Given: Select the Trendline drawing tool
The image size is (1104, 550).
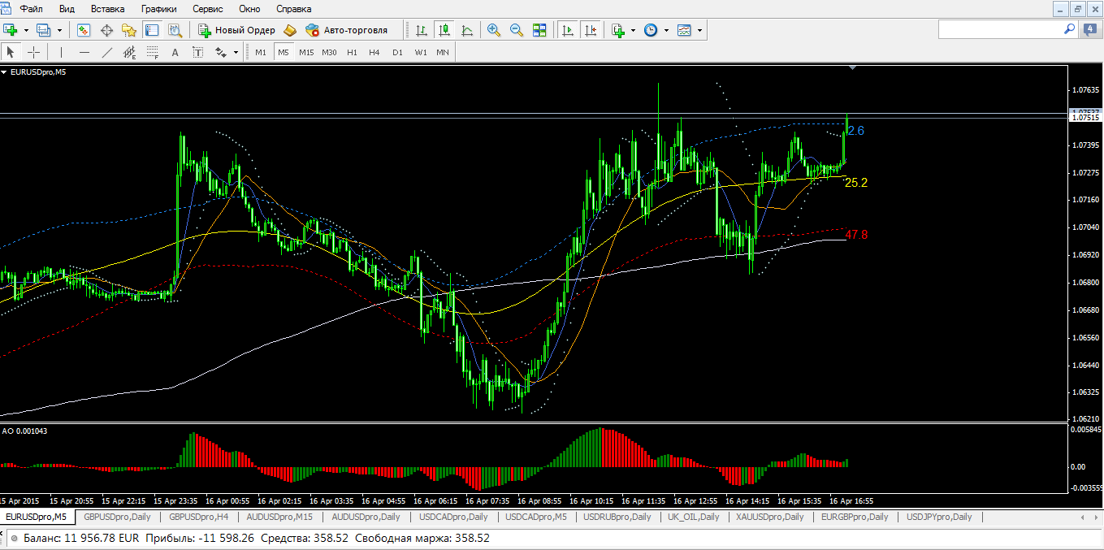Looking at the screenshot, I should point(106,52).
